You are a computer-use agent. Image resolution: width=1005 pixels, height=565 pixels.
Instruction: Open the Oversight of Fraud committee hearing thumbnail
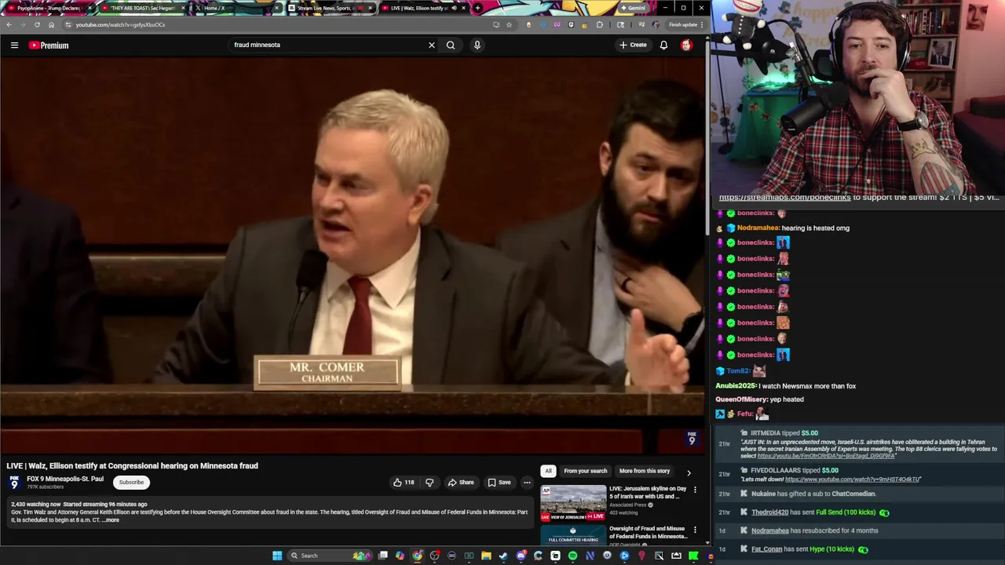(x=573, y=535)
